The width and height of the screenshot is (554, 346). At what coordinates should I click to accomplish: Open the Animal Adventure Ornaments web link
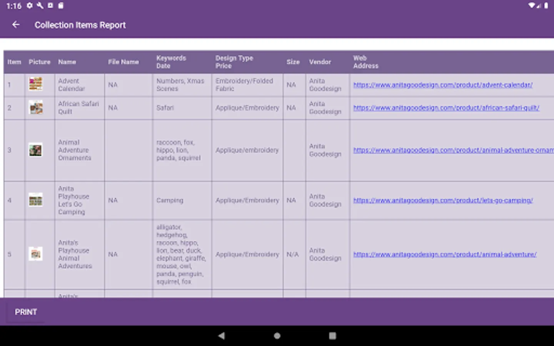click(454, 150)
